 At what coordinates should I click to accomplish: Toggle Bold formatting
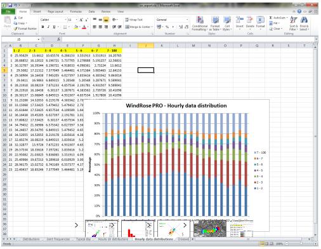(43, 27)
